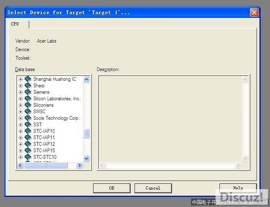Expand the STC-IAP15 node
Screen dimensions: 270x207
tap(20, 151)
